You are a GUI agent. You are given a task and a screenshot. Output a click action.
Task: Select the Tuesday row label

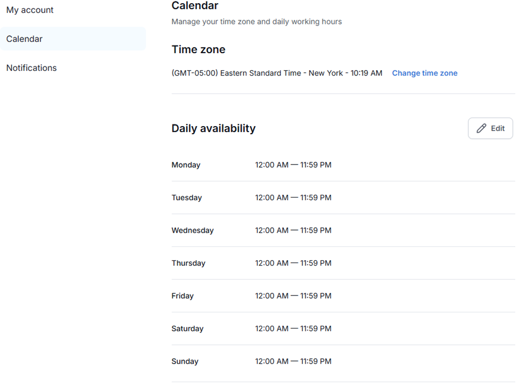tap(186, 198)
